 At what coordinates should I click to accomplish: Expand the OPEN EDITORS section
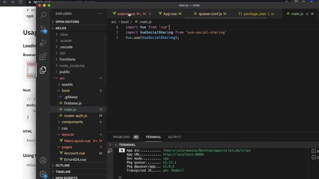click(79, 22)
